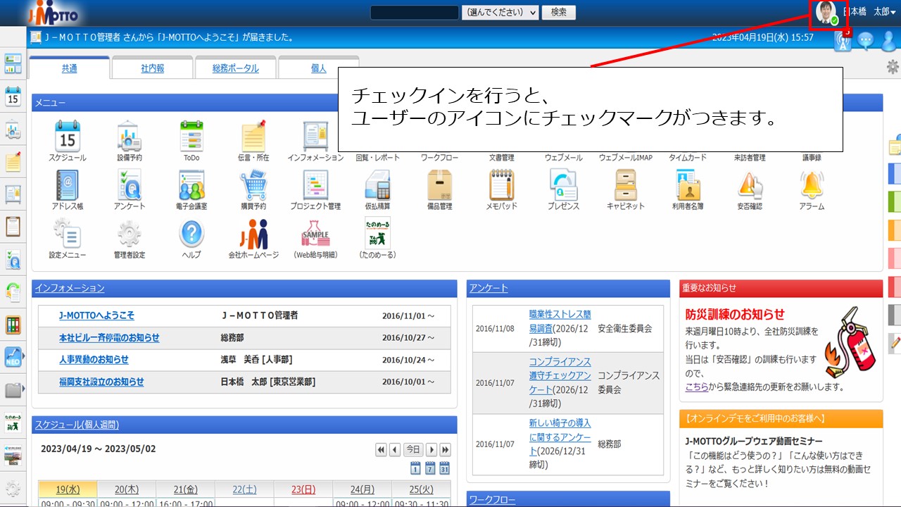Open the 設備予約 facility reservation icon

pyautogui.click(x=130, y=135)
